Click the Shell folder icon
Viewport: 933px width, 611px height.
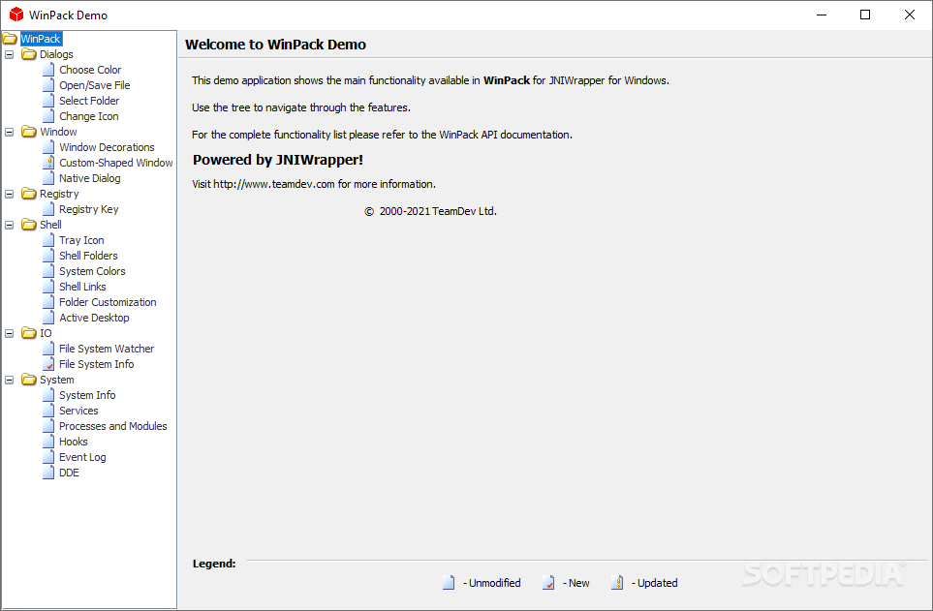tap(28, 225)
